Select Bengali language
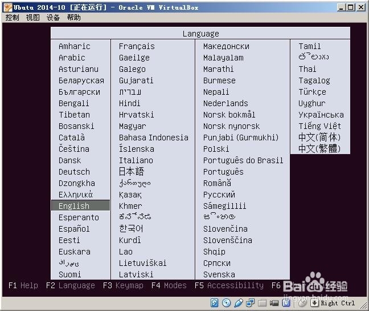 pos(74,103)
